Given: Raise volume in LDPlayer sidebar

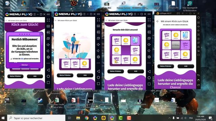Looking at the screenshot, I should [198, 27].
